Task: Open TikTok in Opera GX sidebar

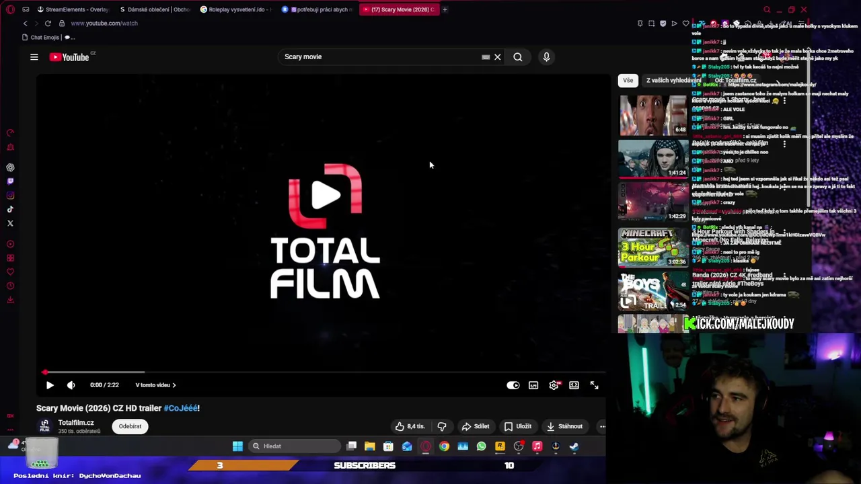Action: [x=10, y=210]
